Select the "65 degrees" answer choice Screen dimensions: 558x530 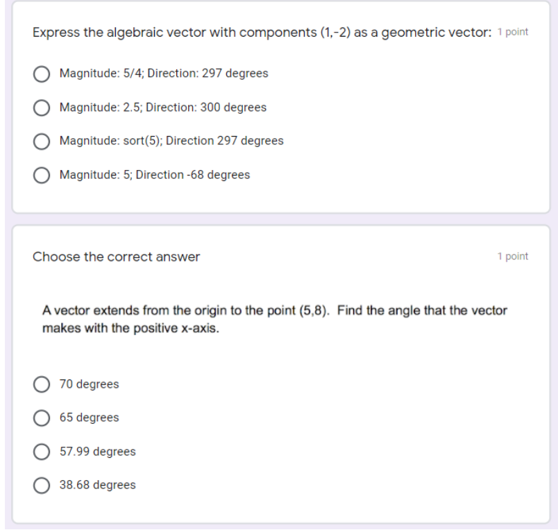click(42, 417)
